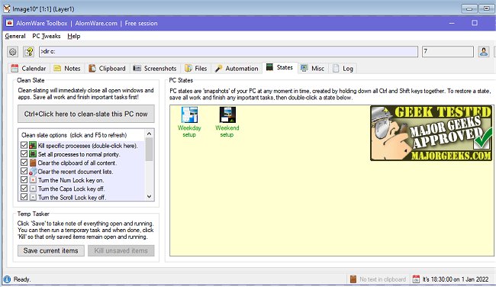
Task: Switch to the Misc tab
Action: click(313, 69)
